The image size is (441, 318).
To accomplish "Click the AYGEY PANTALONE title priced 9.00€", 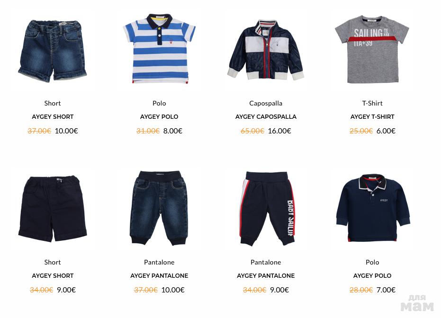I will 266,275.
